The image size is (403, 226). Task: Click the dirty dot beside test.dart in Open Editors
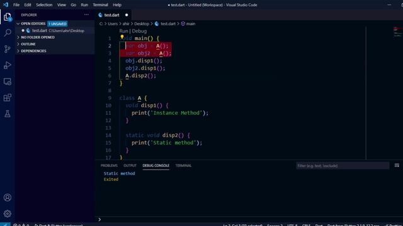coord(23,31)
